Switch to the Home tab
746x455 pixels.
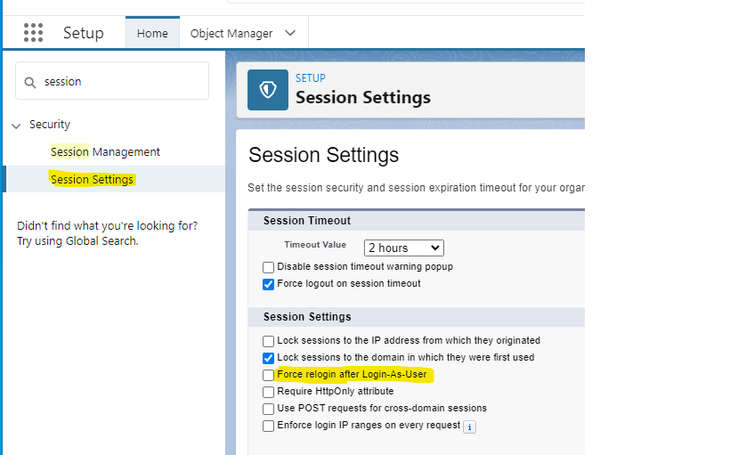(152, 33)
